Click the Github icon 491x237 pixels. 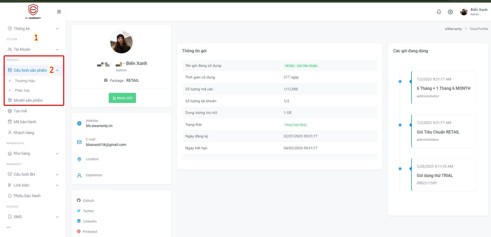(79, 201)
